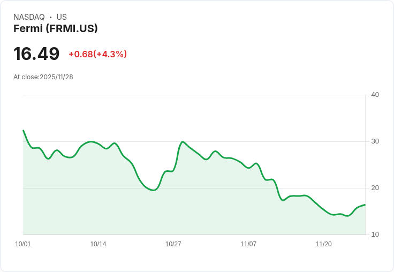This screenshot has width=394, height=272.
Task: Click the +0.68(+4.3%) price change
Action: click(97, 54)
